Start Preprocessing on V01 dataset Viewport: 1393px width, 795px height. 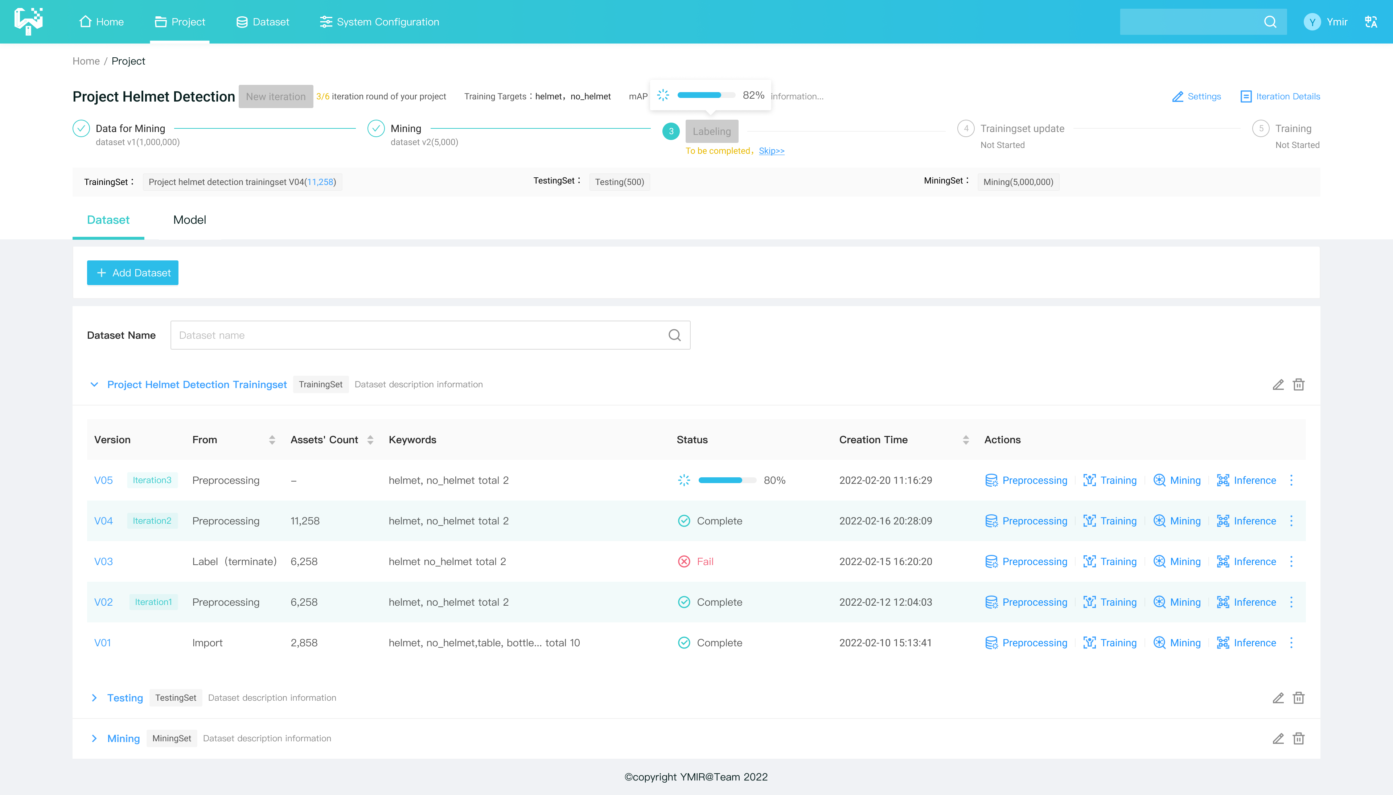coord(1026,643)
